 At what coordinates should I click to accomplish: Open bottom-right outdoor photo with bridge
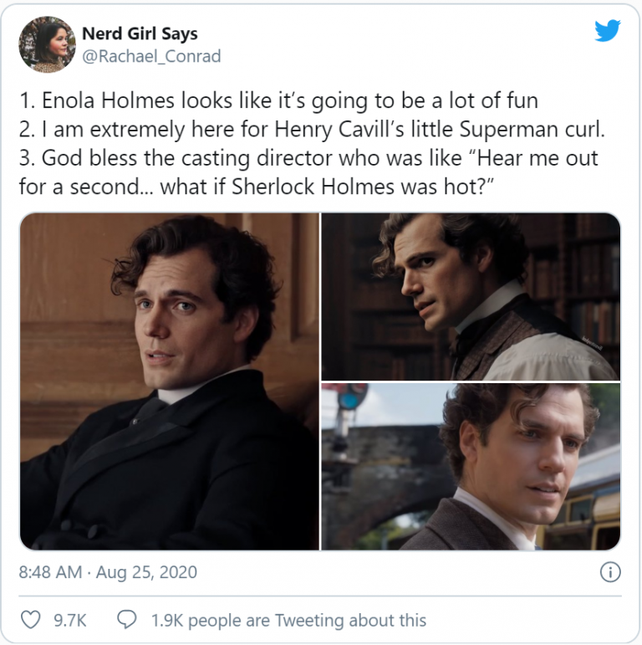pyautogui.click(x=471, y=466)
